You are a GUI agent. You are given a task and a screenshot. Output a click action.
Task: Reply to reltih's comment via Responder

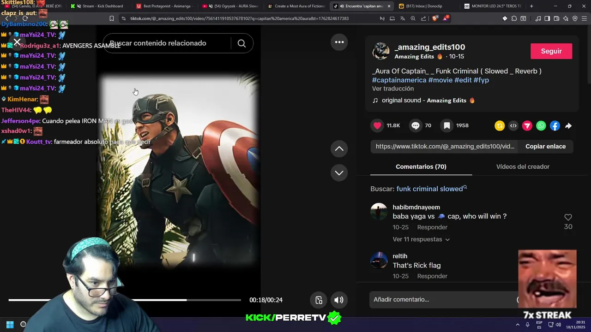[432, 276]
